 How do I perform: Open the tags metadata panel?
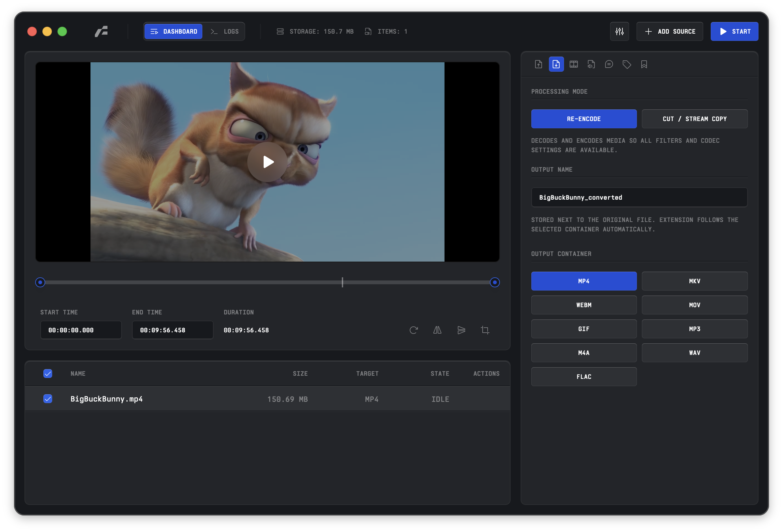[627, 64]
